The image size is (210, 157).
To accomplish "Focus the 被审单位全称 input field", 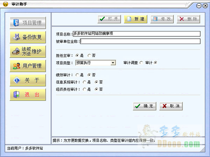I will point(140,41).
